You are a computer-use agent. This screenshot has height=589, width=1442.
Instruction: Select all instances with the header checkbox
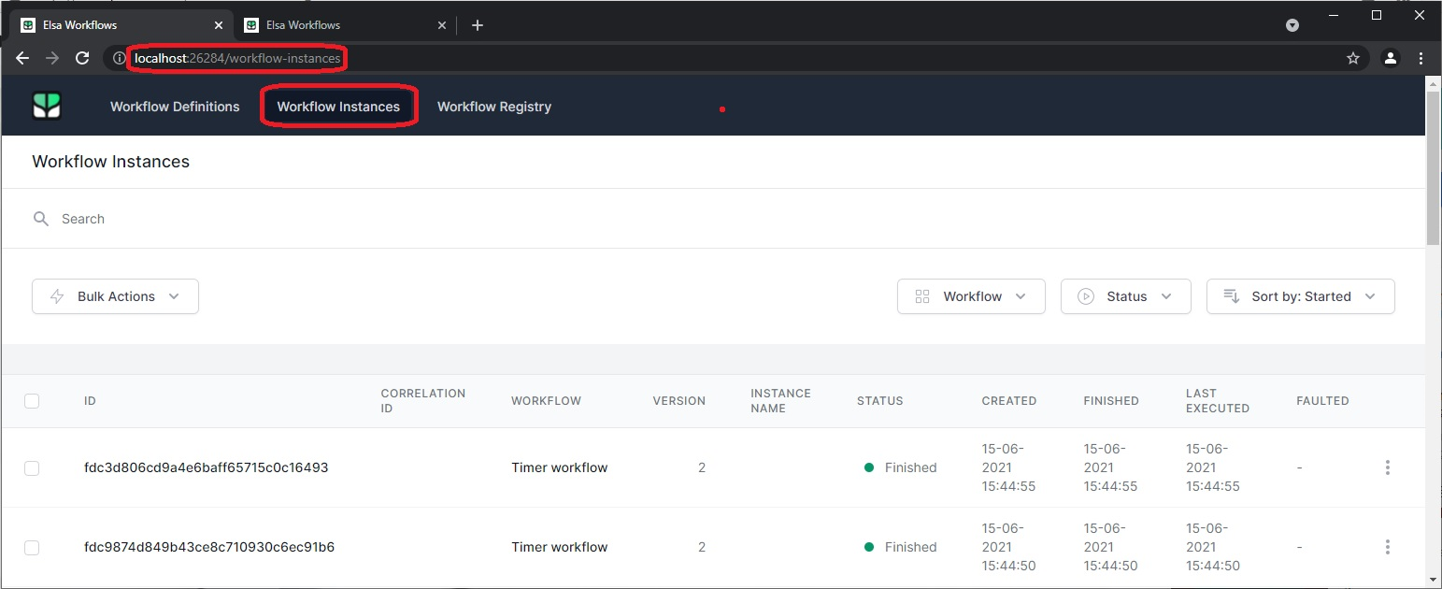(31, 401)
